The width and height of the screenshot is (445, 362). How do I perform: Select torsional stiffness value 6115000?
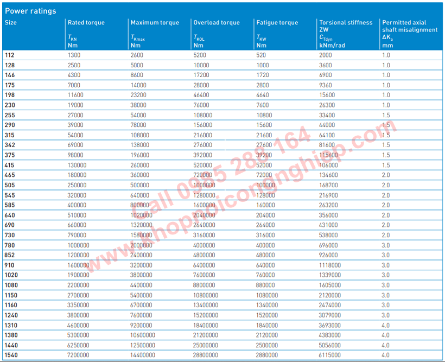[x=330, y=355]
